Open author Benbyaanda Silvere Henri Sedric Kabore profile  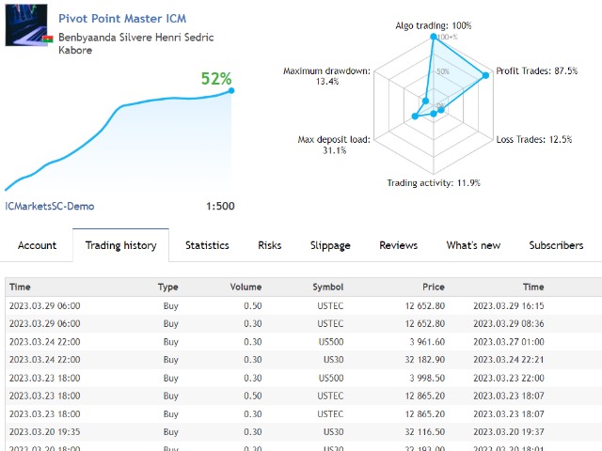click(x=135, y=43)
